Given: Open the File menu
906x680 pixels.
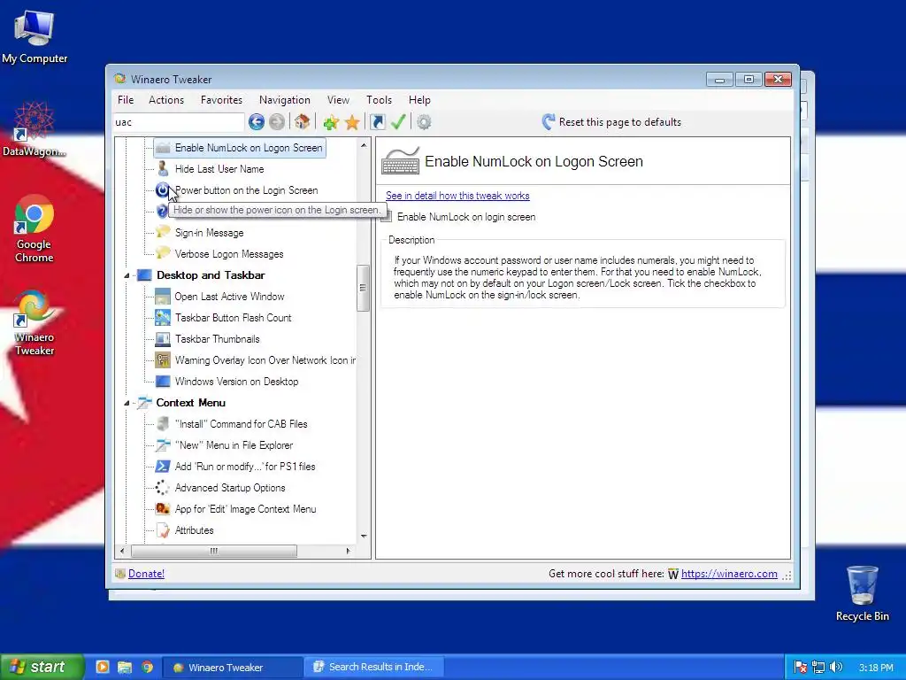Looking at the screenshot, I should pos(126,100).
